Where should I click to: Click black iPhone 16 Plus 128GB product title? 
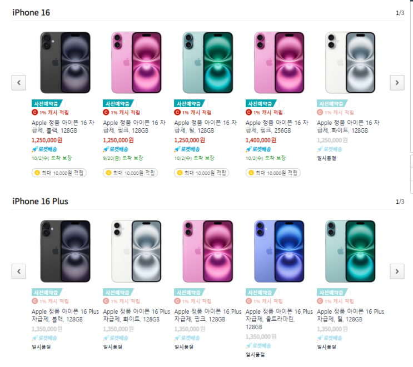65,315
